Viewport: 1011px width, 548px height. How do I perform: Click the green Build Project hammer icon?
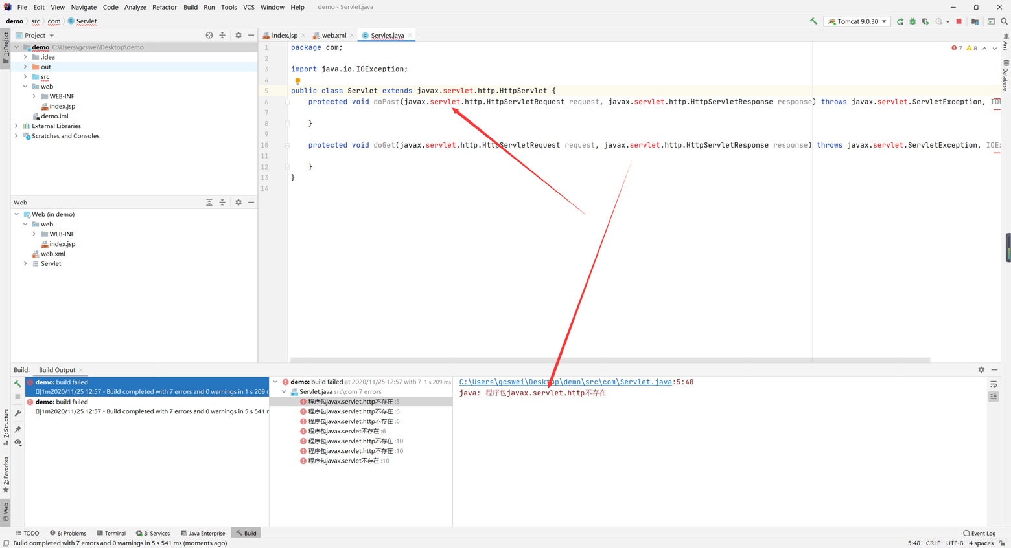[x=813, y=21]
